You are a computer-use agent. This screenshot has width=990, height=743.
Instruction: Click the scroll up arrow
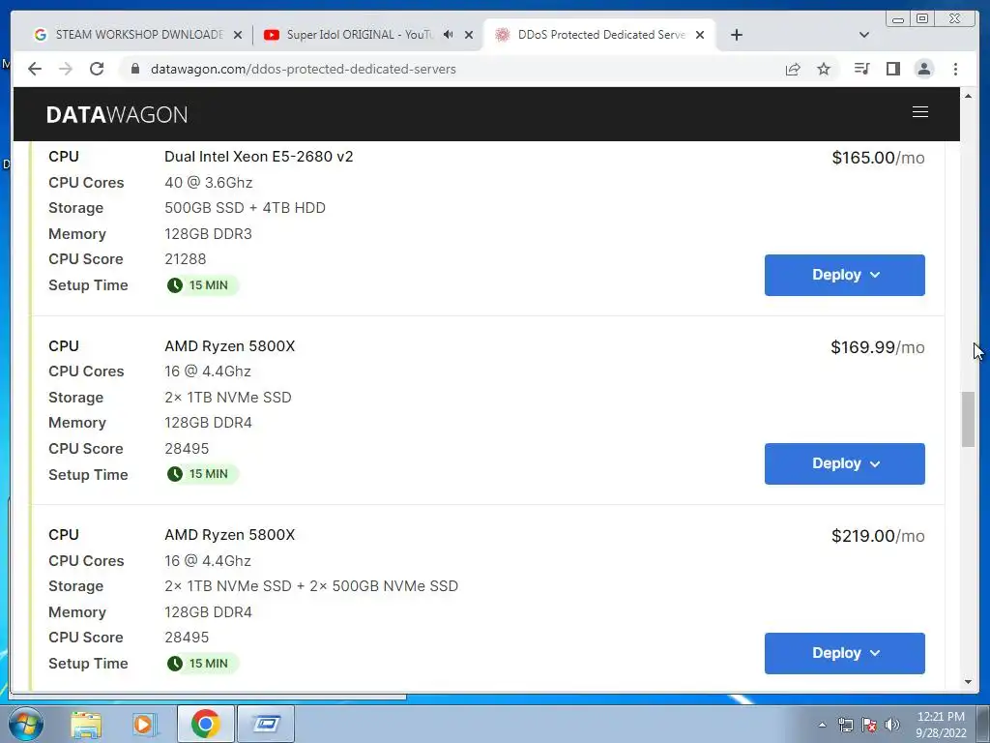coord(969,96)
